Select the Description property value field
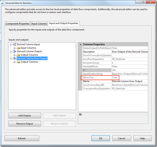The height and width of the screenshot is (147, 157). point(130,52)
